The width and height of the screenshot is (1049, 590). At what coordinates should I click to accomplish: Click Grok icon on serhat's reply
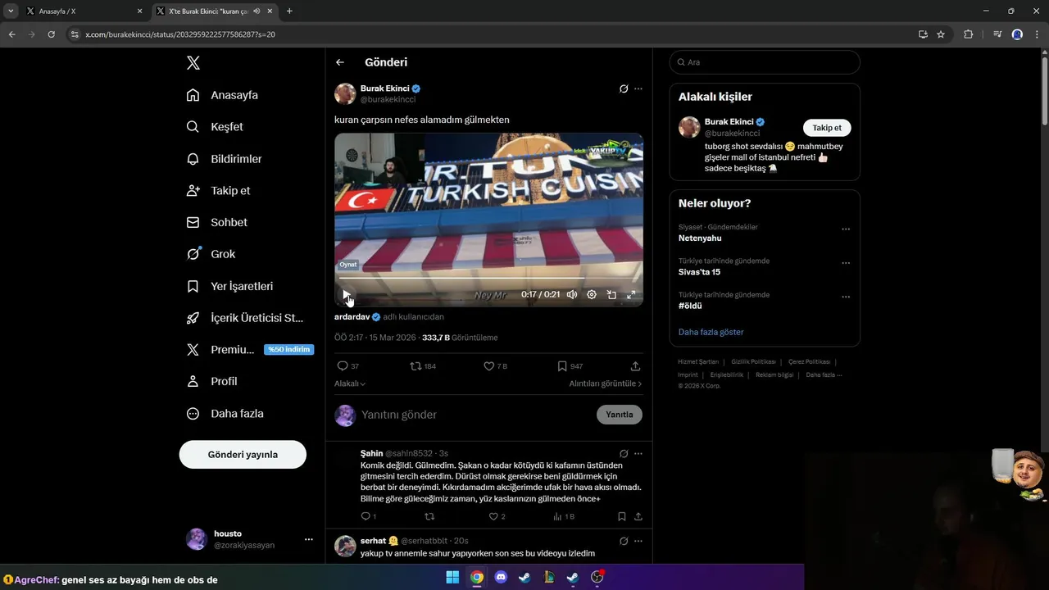(624, 541)
